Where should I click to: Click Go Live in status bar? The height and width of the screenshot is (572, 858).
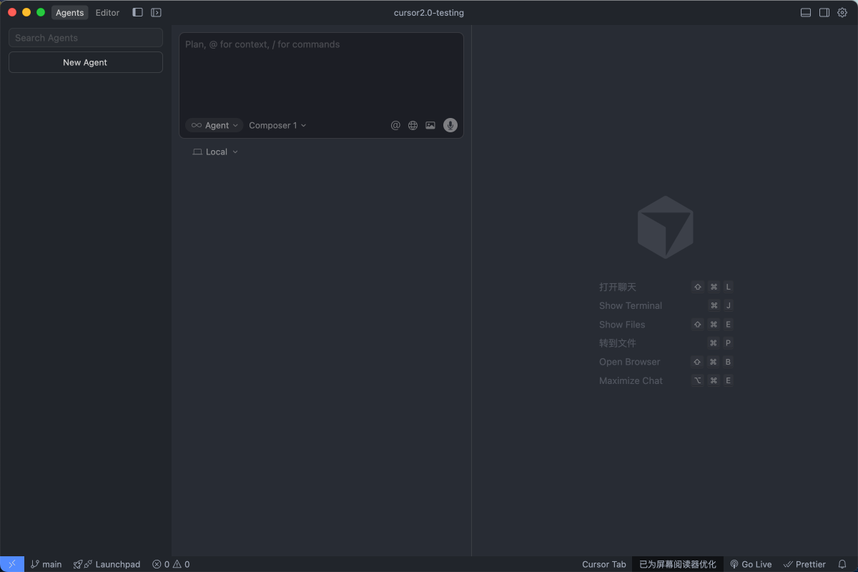[751, 564]
